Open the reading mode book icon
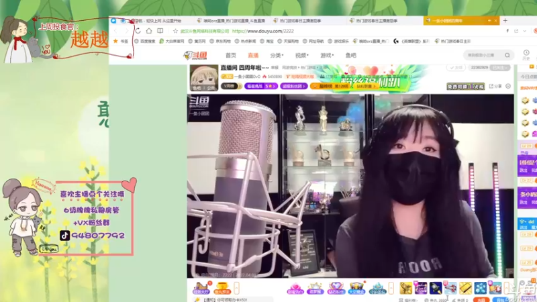Image resolution: width=537 pixels, height=302 pixels. click(x=160, y=31)
